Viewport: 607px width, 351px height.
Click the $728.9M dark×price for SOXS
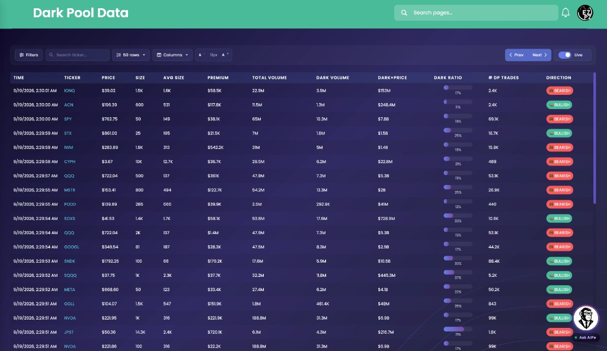click(386, 219)
